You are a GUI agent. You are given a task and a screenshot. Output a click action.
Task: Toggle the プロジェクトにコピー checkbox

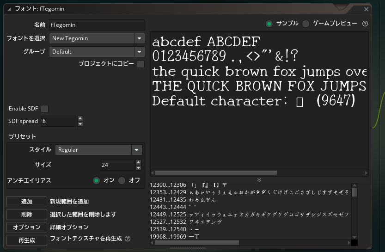coord(141,64)
